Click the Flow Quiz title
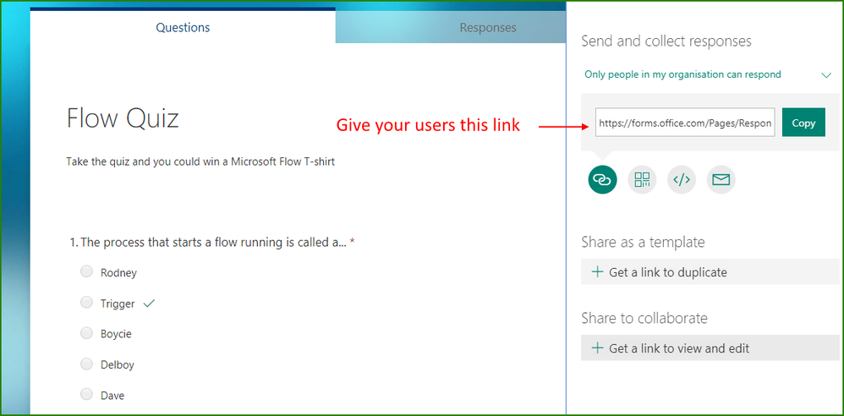This screenshot has width=844, height=416. coord(123,119)
